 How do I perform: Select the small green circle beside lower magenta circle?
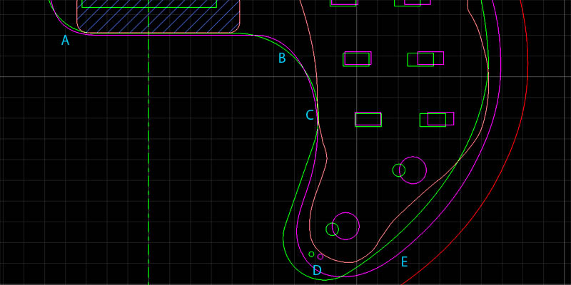332,229
